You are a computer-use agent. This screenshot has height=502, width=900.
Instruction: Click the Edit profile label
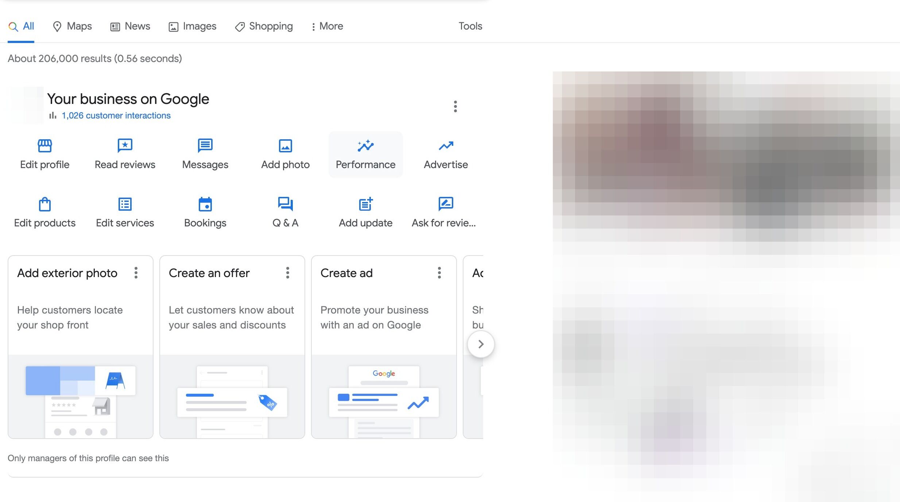[45, 165]
